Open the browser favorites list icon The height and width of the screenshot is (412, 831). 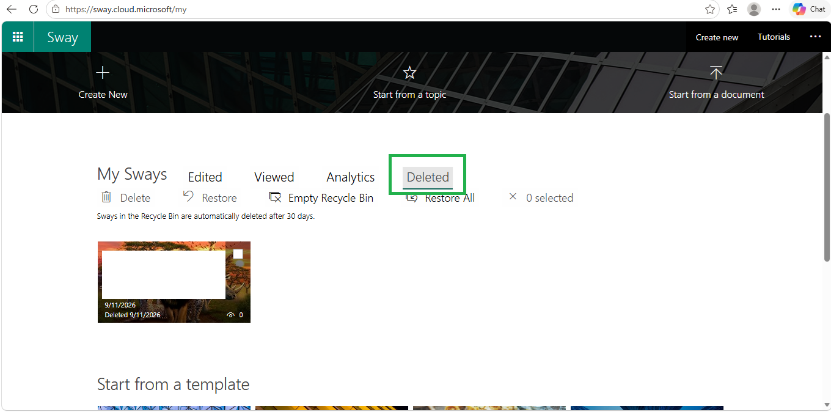732,9
